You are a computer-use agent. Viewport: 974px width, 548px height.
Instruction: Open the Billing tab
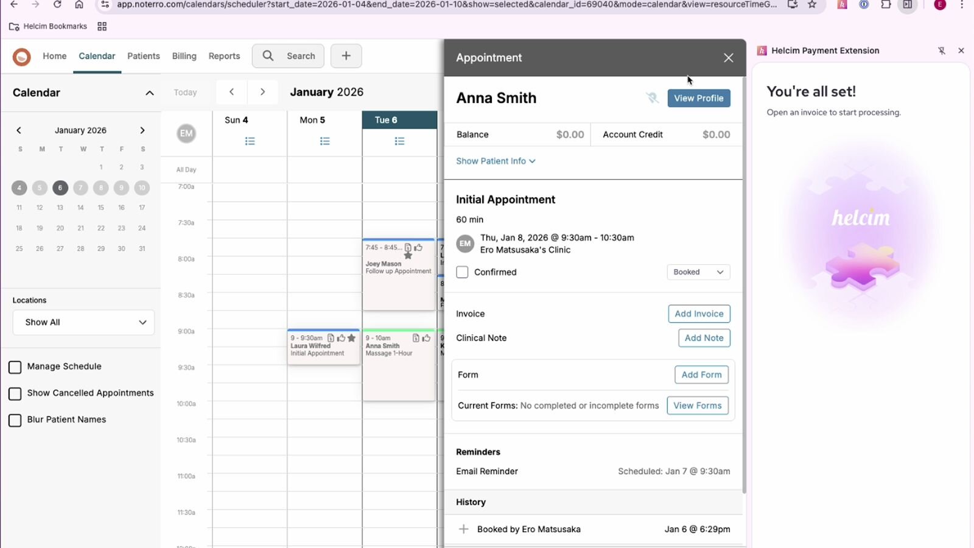184,56
